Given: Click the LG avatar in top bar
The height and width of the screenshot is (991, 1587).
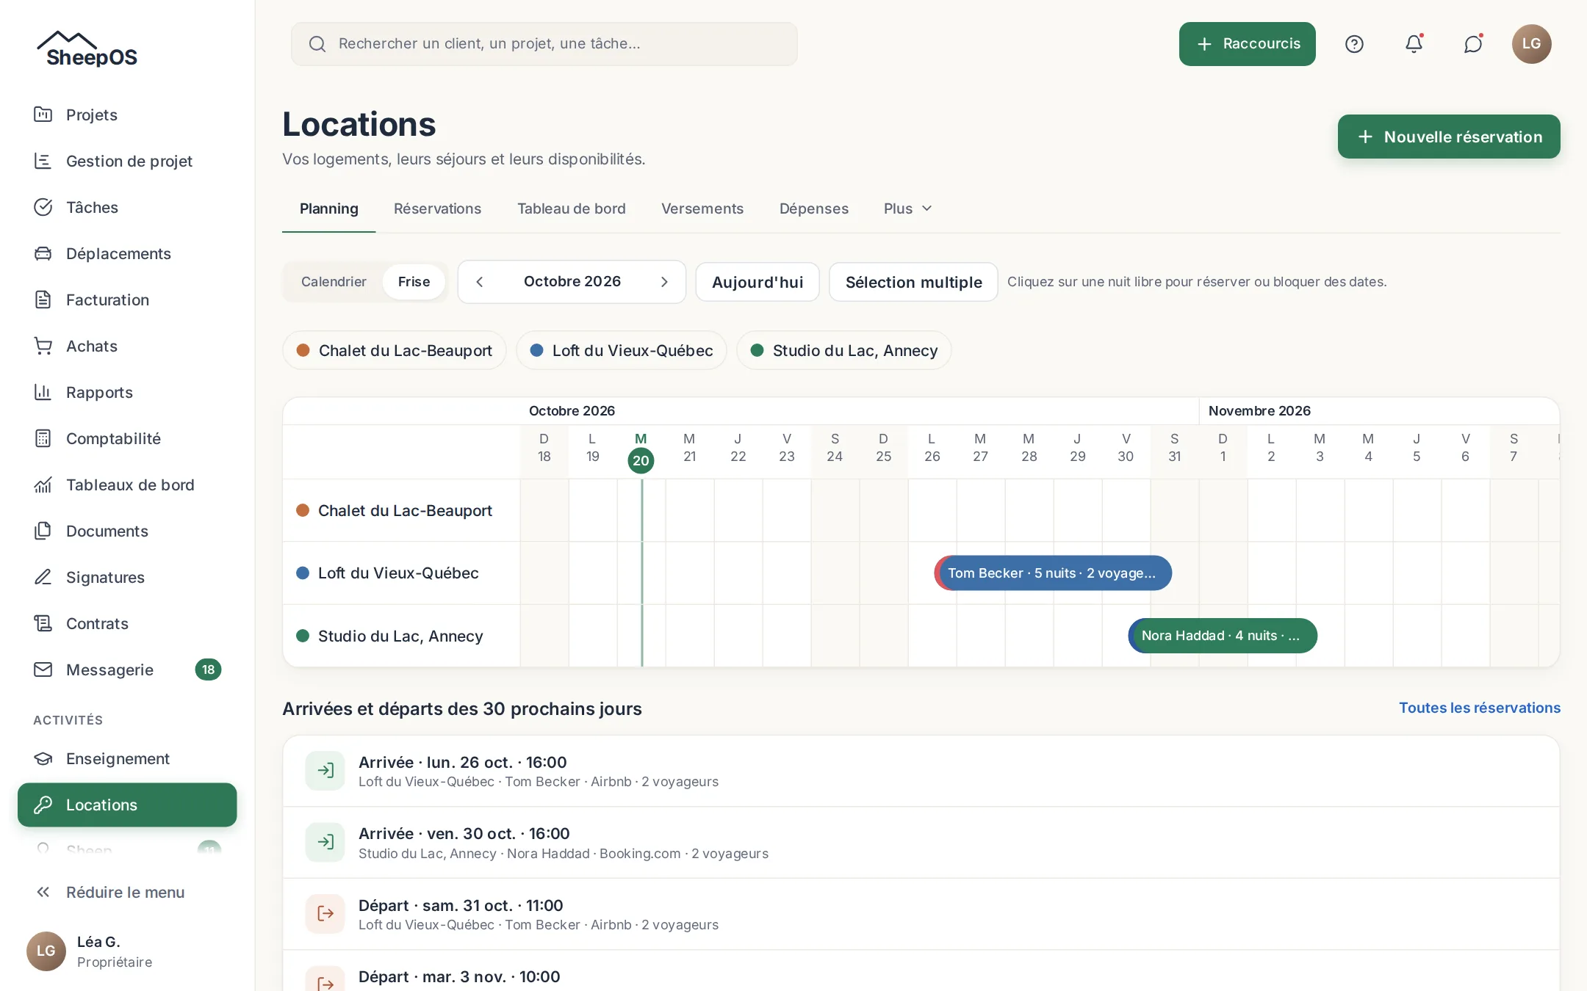Looking at the screenshot, I should [1532, 44].
